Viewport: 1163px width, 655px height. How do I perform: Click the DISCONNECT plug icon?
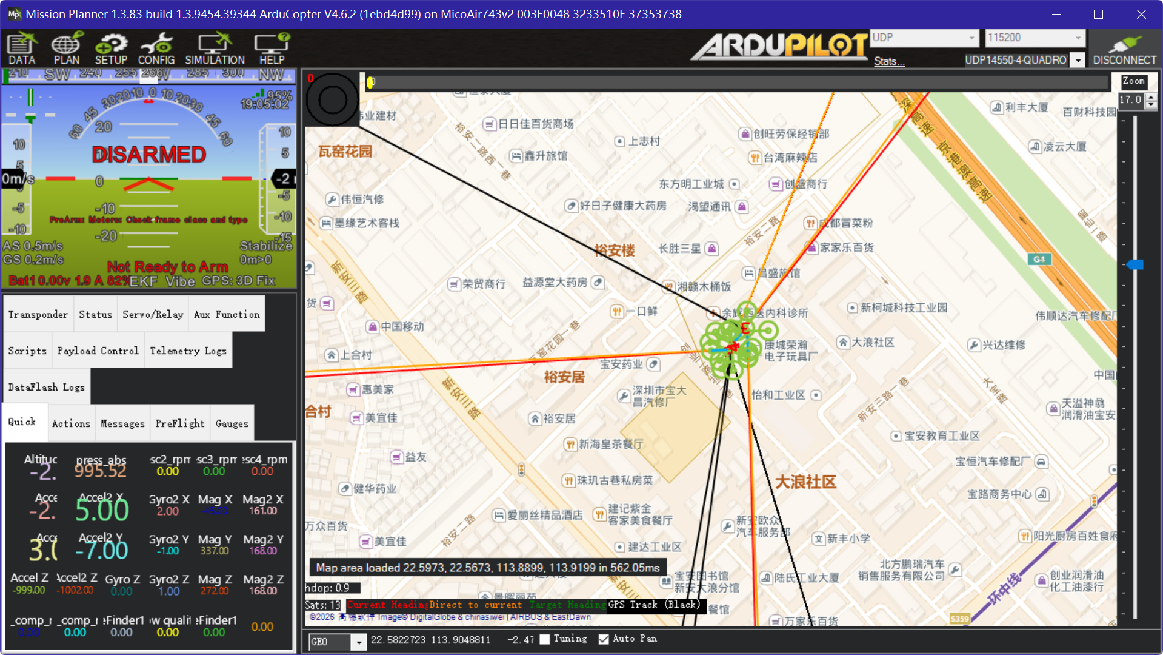1124,43
